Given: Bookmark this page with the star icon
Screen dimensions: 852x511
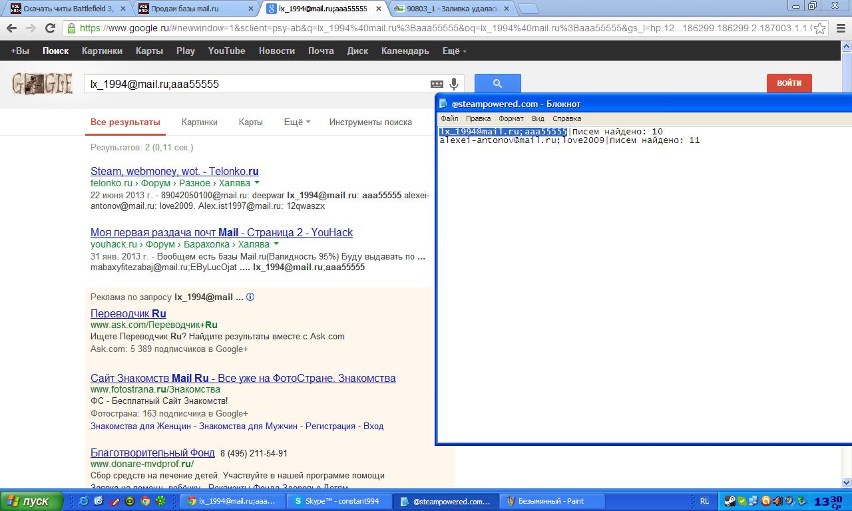Looking at the screenshot, I should pyautogui.click(x=820, y=29).
